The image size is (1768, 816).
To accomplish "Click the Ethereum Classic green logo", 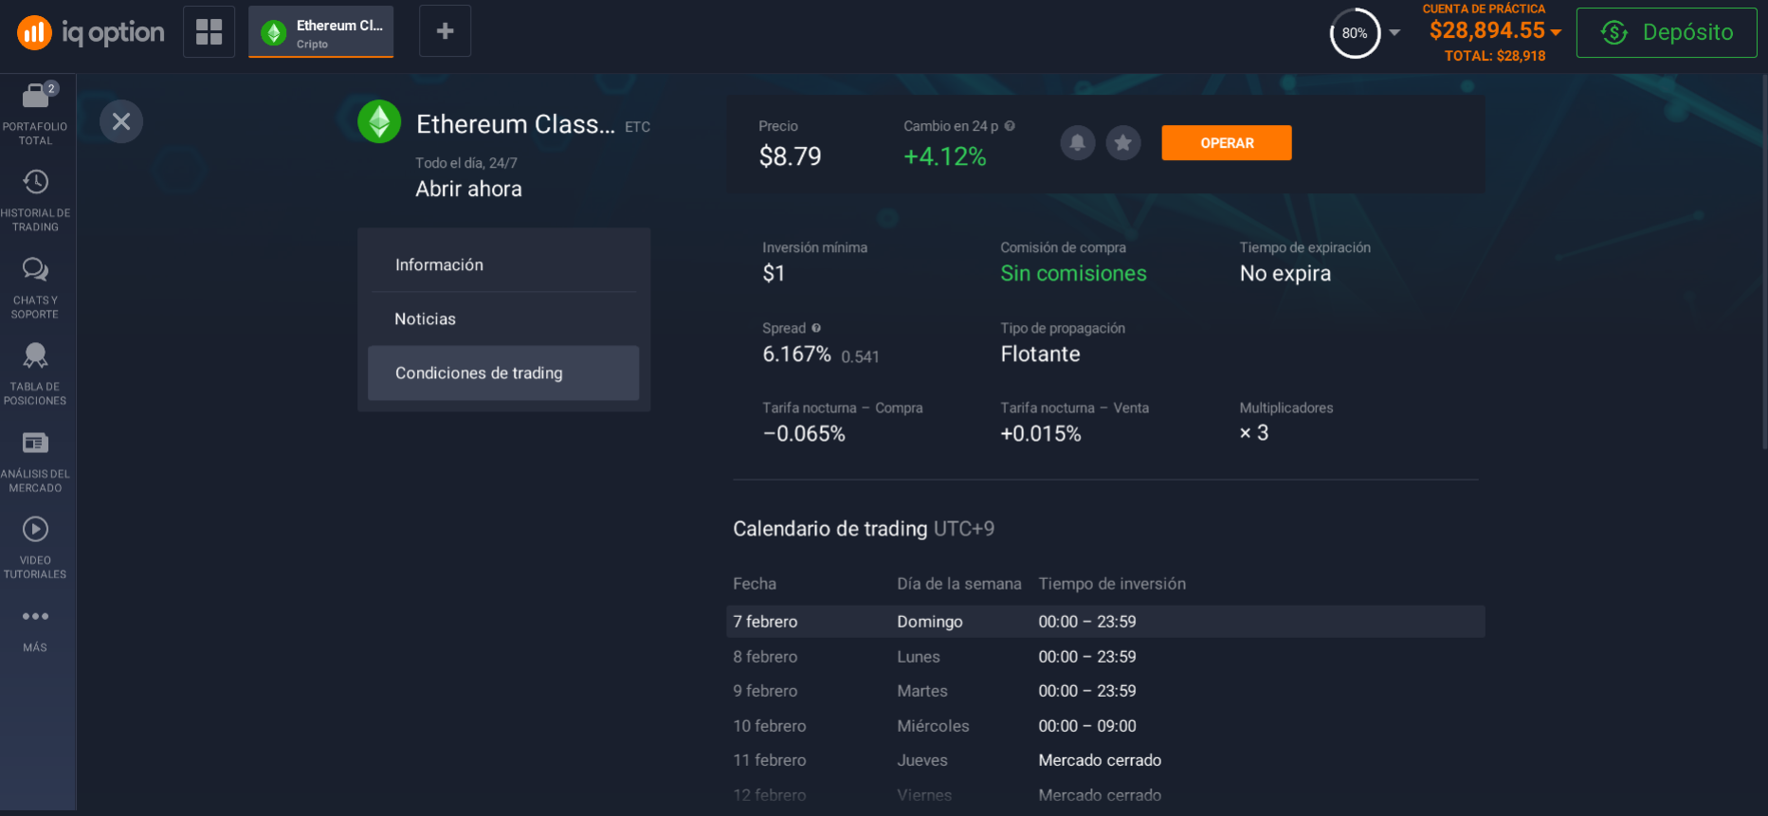I will click(379, 121).
